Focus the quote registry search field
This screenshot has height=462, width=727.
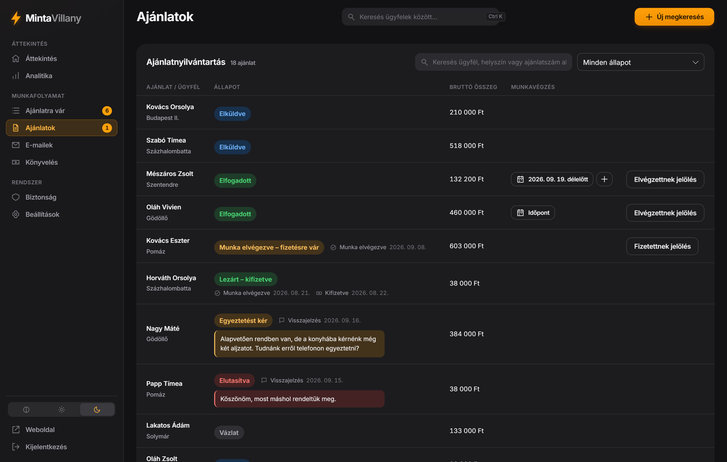494,62
